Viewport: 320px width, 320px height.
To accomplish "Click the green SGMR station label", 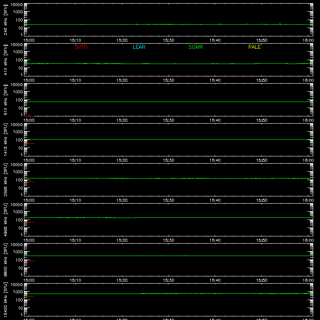I will (196, 47).
